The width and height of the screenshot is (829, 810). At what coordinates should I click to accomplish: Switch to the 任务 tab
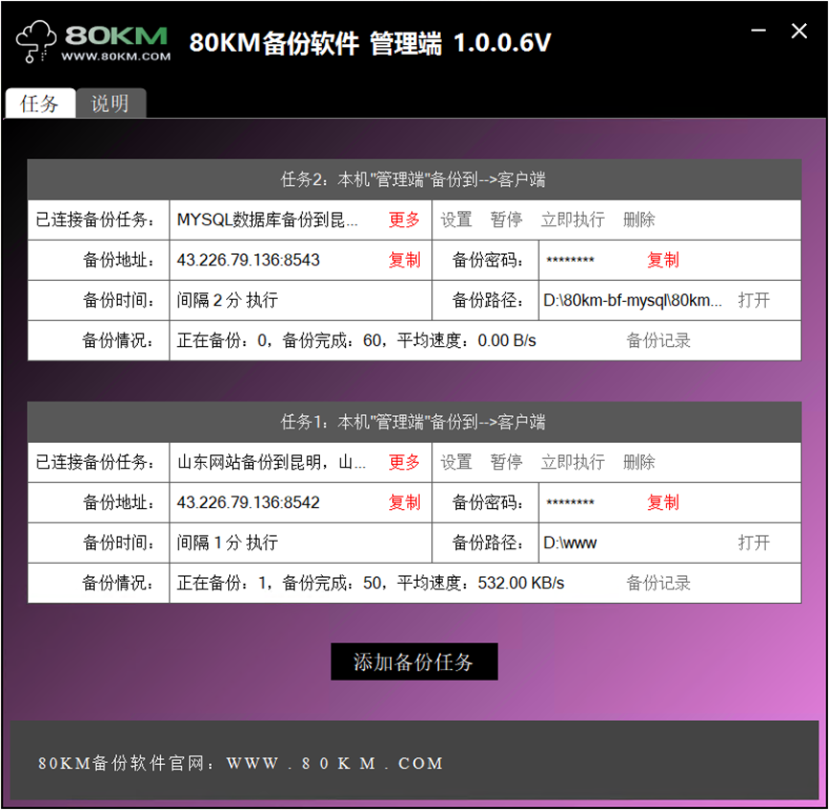coord(39,104)
